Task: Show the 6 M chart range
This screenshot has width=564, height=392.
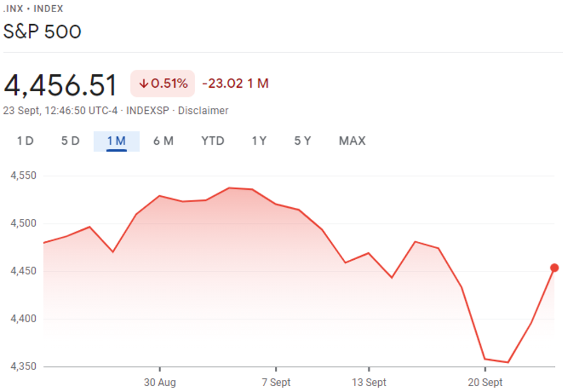Action: point(163,141)
